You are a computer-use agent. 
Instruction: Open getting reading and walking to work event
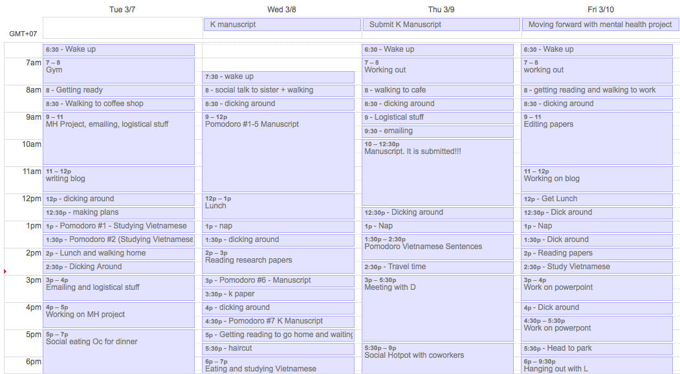[x=597, y=90]
